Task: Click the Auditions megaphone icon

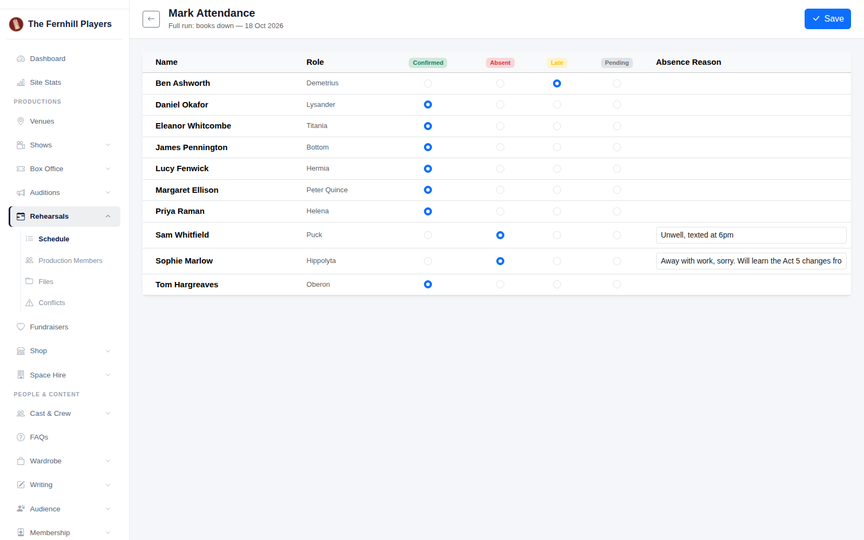Action: tap(21, 193)
